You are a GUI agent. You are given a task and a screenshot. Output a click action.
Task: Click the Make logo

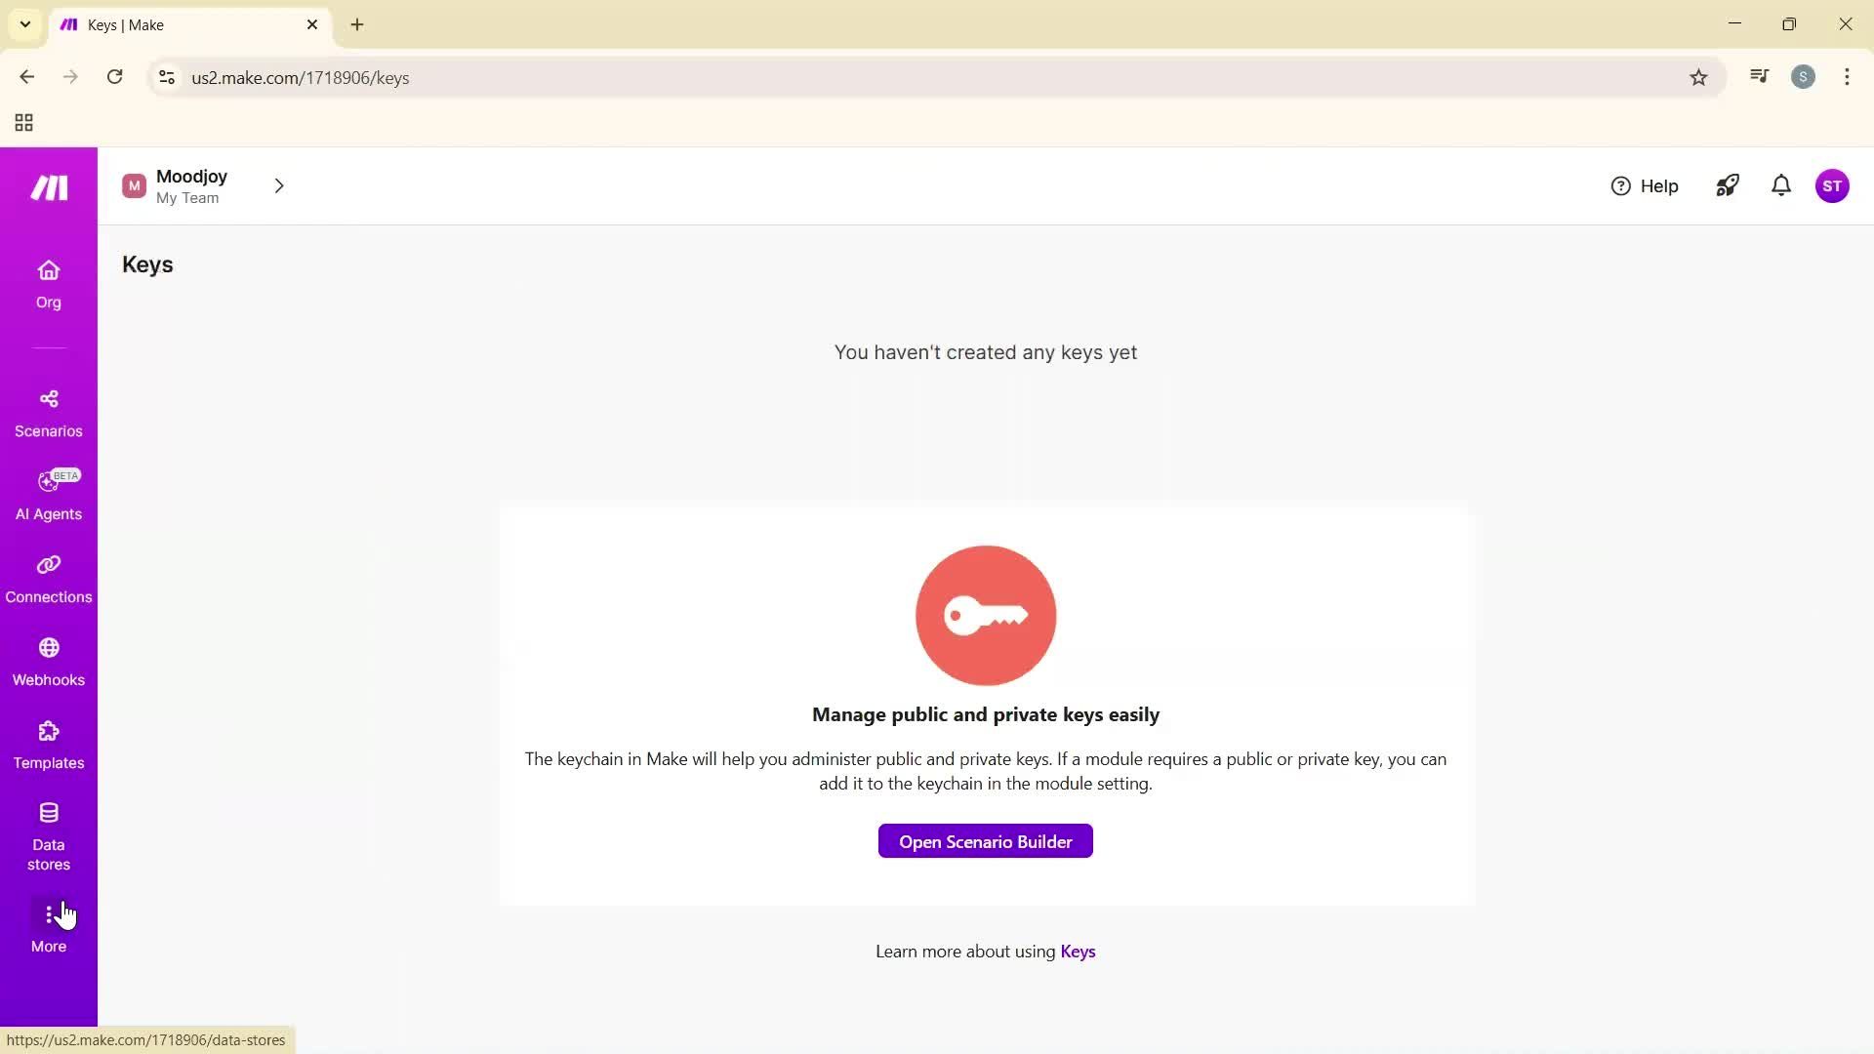click(48, 186)
